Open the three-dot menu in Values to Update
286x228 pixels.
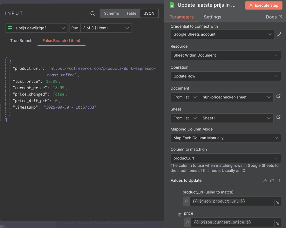279,181
